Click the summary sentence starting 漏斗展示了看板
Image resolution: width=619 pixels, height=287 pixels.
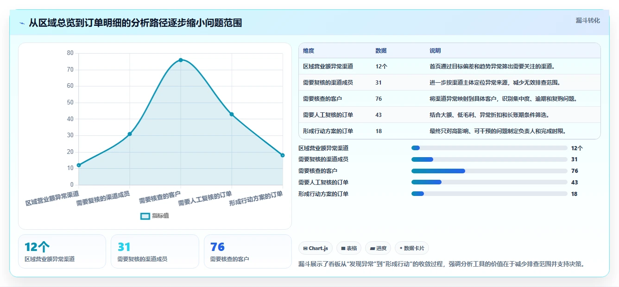[x=441, y=264]
